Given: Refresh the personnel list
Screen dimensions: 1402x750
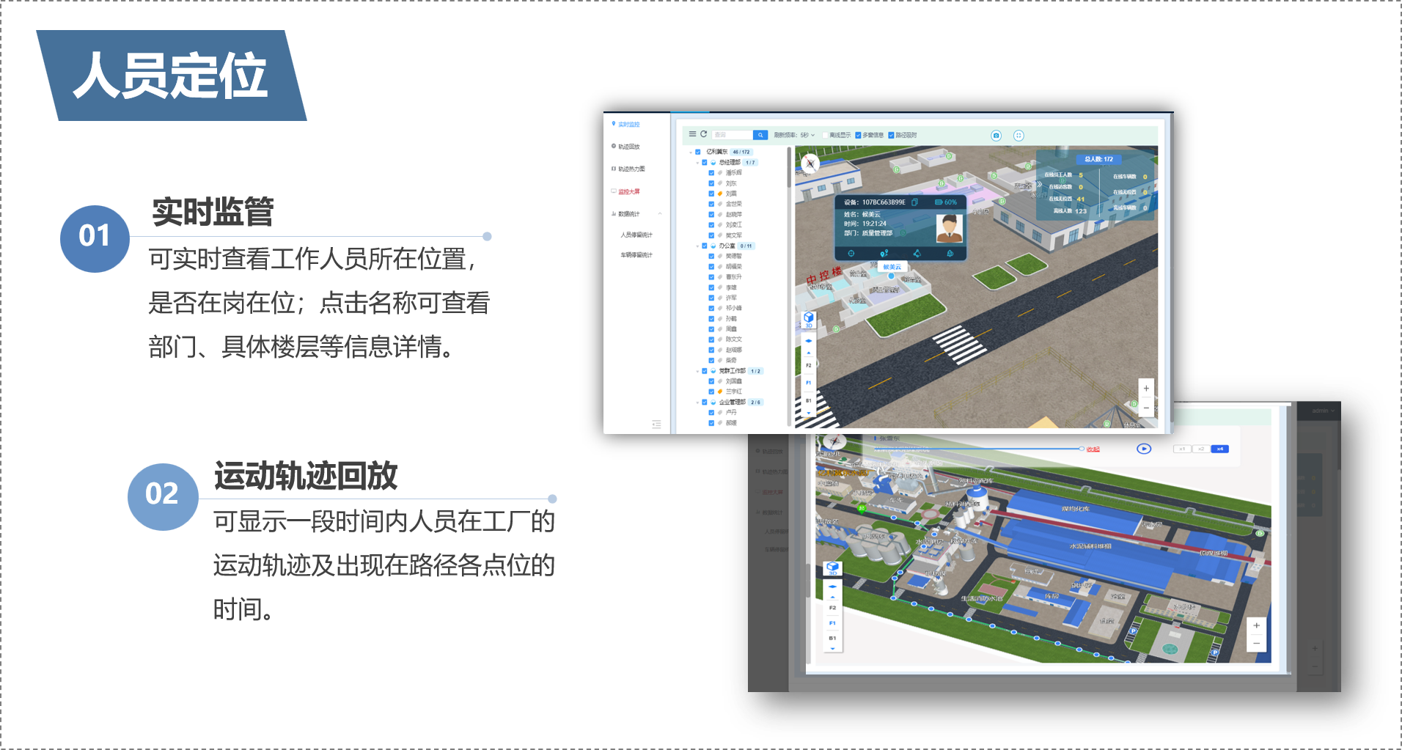Looking at the screenshot, I should (x=703, y=134).
